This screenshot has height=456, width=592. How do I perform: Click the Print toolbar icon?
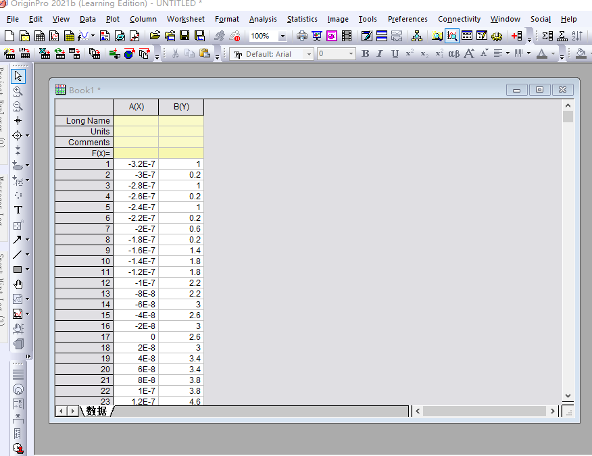(x=302, y=36)
